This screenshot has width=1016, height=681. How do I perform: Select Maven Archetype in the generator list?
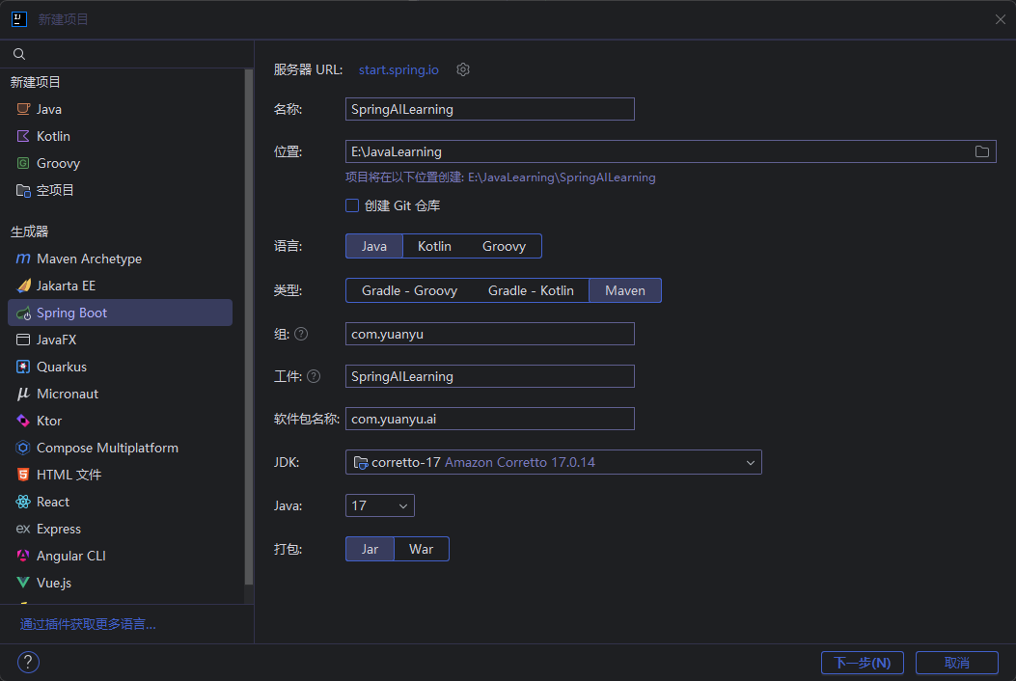tap(89, 259)
